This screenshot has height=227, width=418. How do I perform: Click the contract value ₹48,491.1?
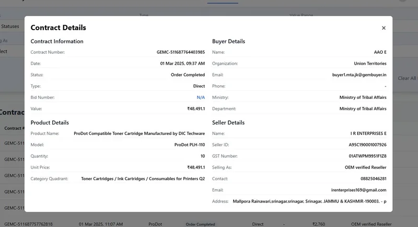coord(196,109)
